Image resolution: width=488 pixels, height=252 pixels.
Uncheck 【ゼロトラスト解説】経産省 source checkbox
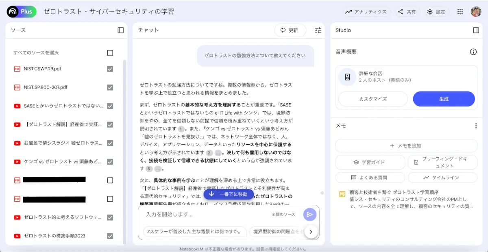110,124
